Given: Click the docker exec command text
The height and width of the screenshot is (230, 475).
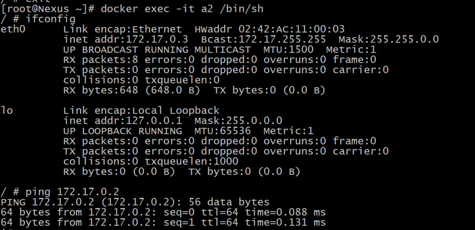Looking at the screenshot, I should coord(182,8).
